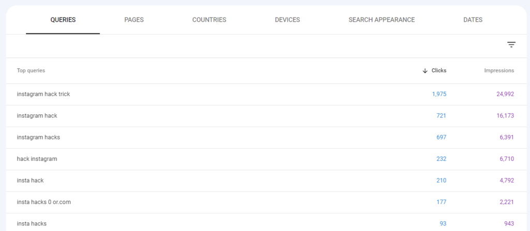Click the 210 clicks value
The image size is (530, 231).
441,181
